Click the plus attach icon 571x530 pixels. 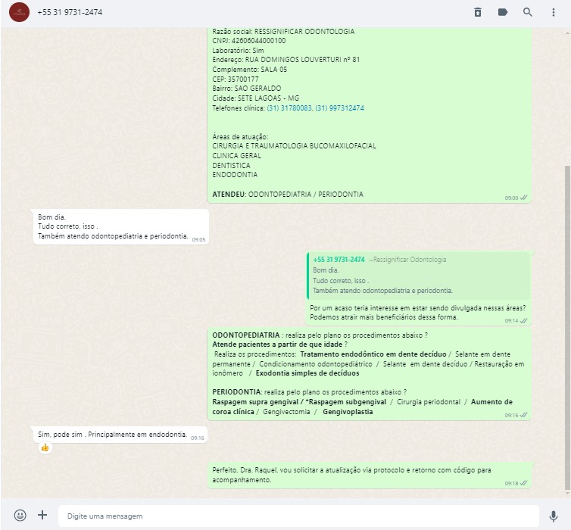pyautogui.click(x=42, y=515)
